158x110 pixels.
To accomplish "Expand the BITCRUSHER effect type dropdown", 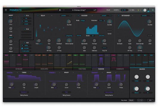I will coord(132,15).
